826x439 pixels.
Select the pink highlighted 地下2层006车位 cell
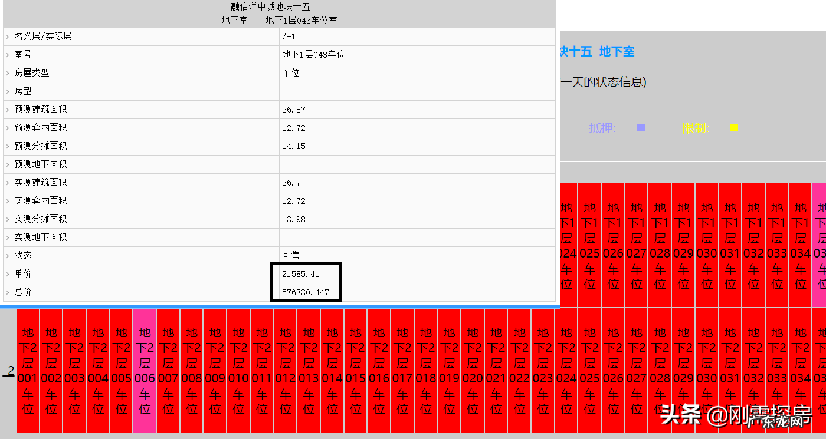click(145, 371)
